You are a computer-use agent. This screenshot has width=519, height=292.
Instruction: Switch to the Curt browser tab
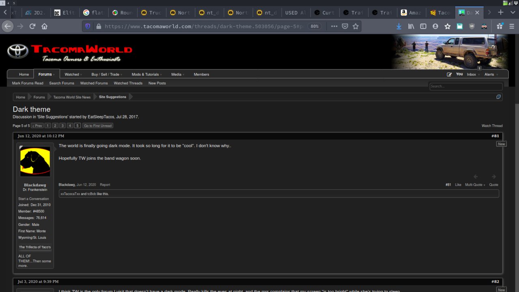click(324, 13)
